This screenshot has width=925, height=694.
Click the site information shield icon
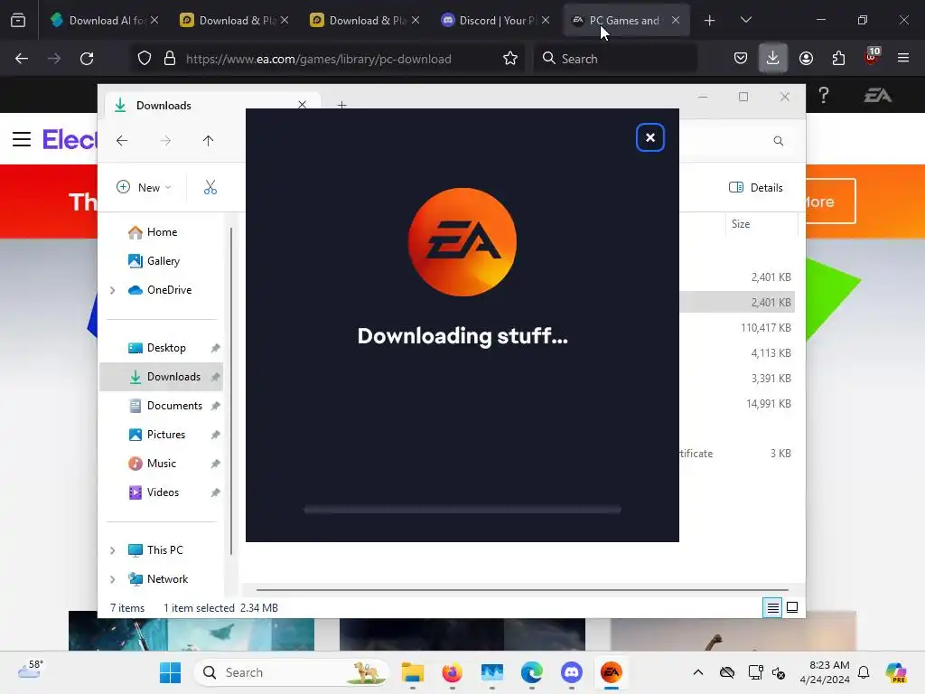(x=145, y=59)
